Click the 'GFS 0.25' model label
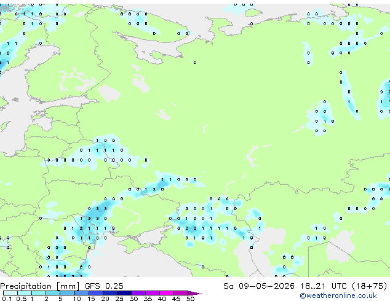 [104, 286]
